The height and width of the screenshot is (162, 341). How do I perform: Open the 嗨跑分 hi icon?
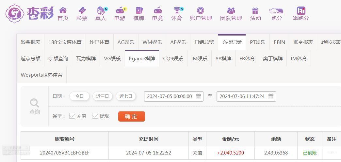pos(301,11)
